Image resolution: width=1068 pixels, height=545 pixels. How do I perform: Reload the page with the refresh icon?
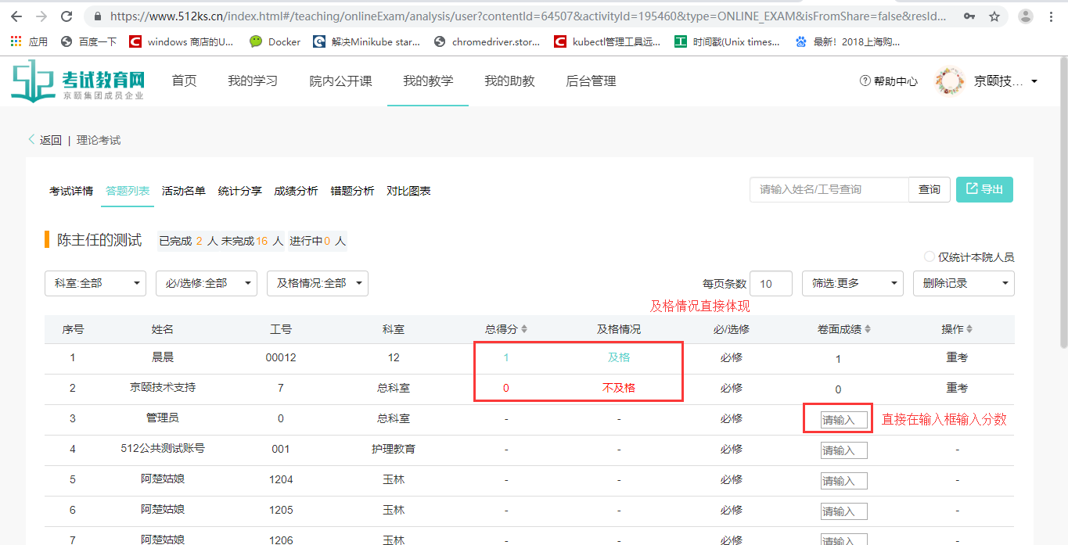tap(67, 16)
